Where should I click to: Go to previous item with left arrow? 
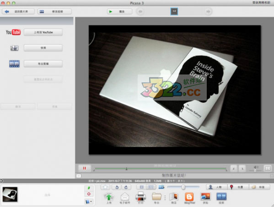(x=140, y=11)
